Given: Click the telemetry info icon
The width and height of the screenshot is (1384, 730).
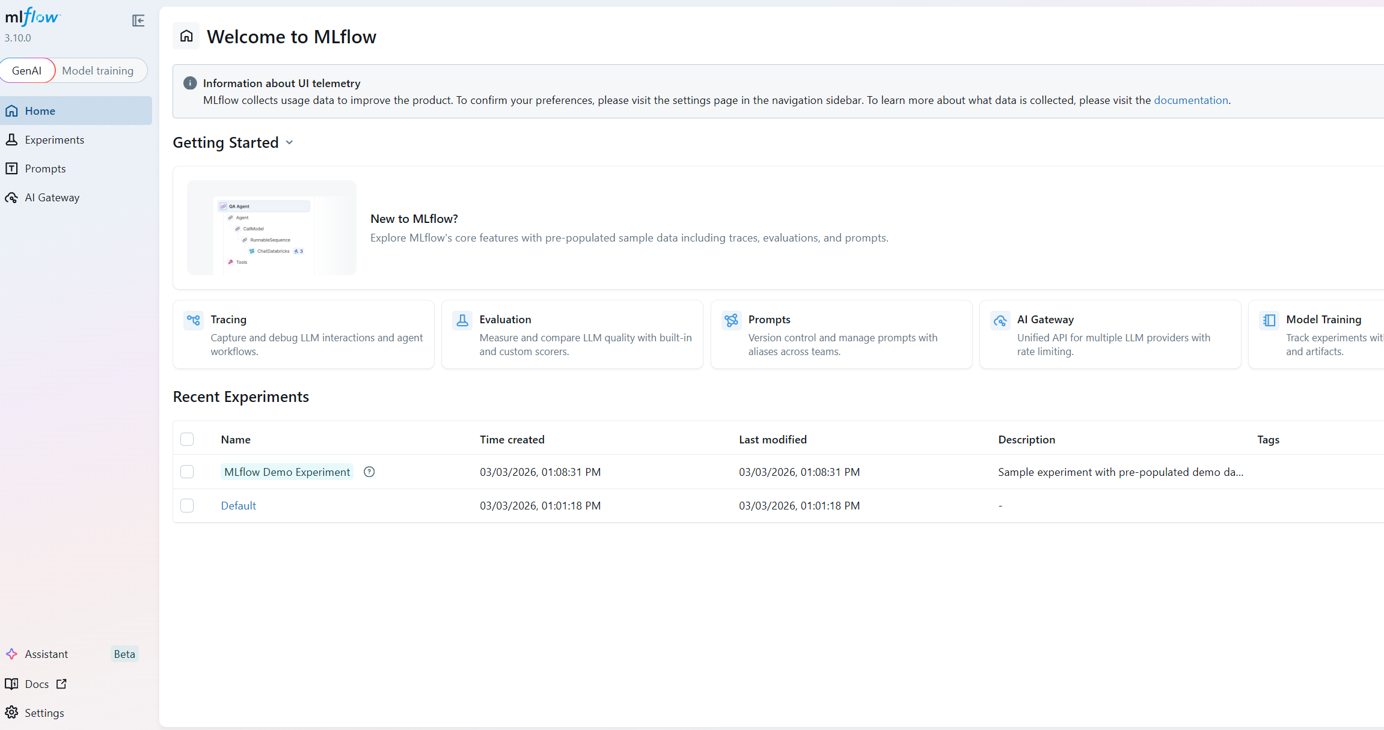Looking at the screenshot, I should pos(190,83).
